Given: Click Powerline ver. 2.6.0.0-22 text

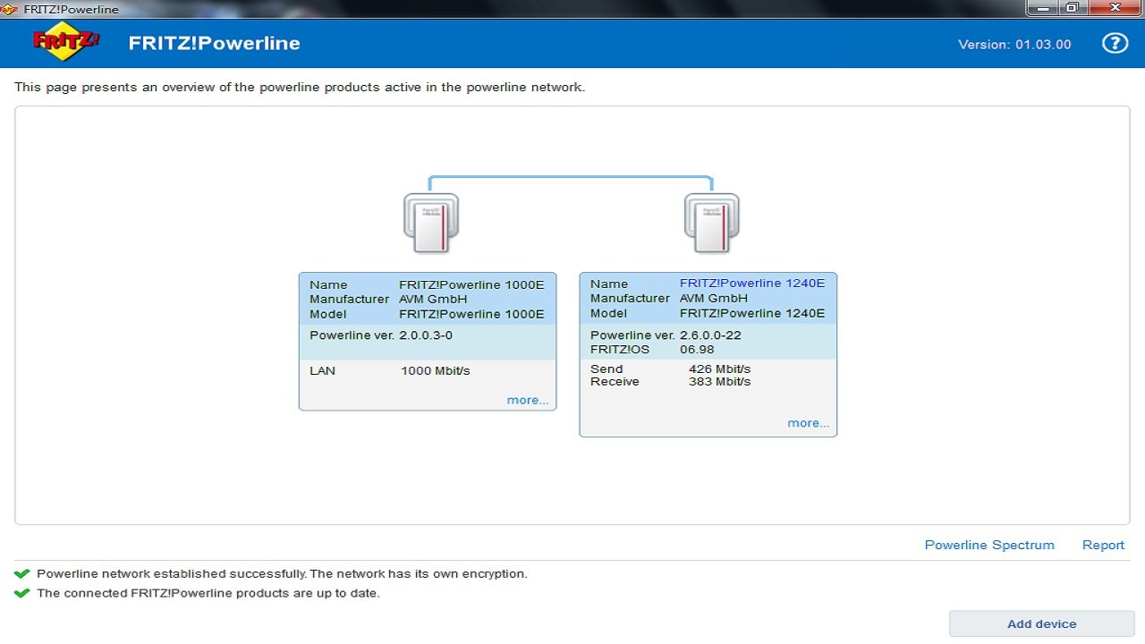Looking at the screenshot, I should pyautogui.click(x=666, y=335).
